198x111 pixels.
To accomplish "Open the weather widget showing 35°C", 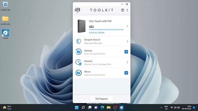I will pos(7,108).
